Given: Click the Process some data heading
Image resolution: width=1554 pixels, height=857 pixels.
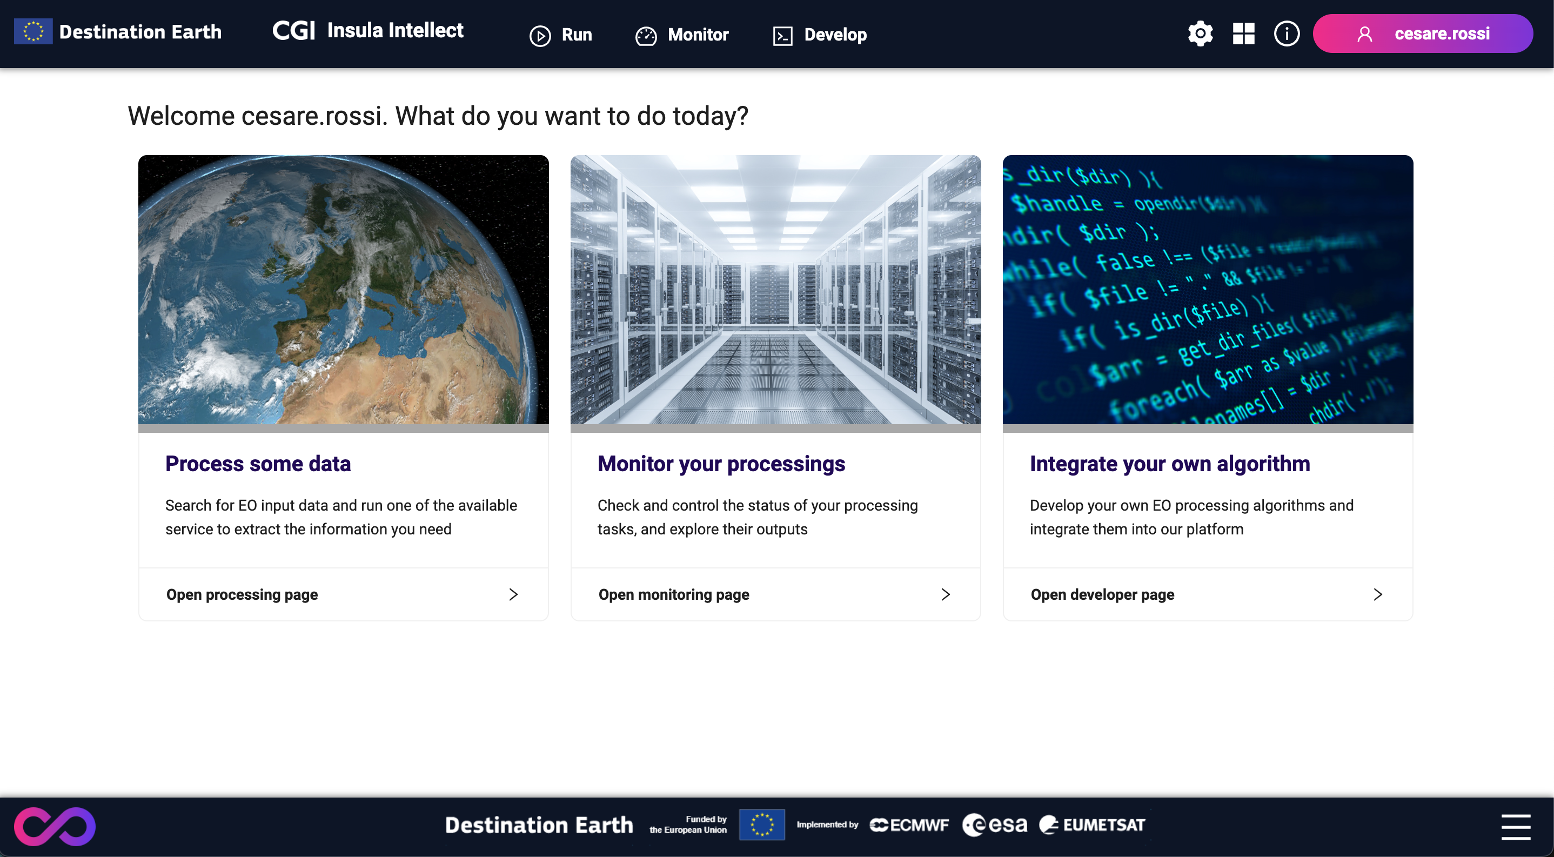Looking at the screenshot, I should coord(258,463).
